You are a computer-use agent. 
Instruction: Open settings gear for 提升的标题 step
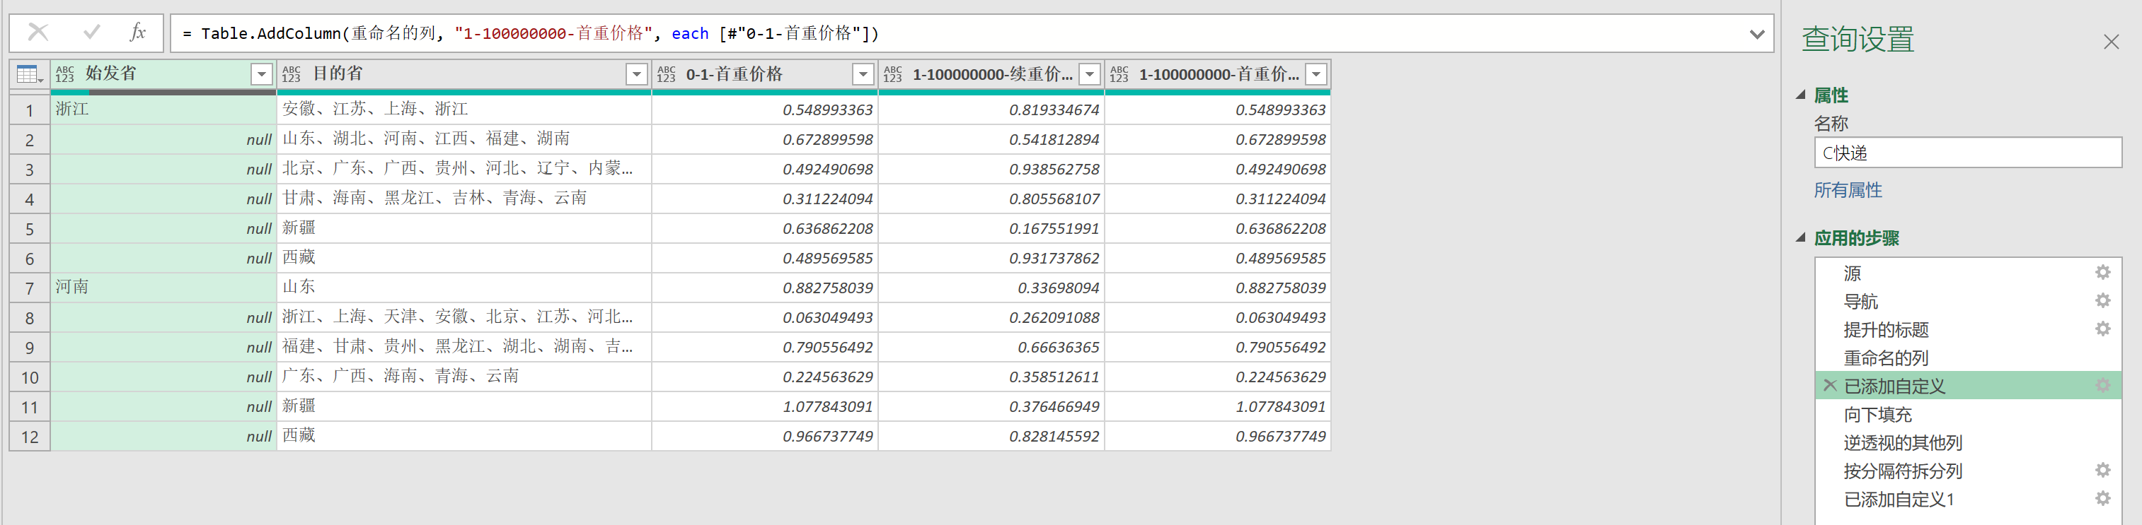(x=2103, y=329)
